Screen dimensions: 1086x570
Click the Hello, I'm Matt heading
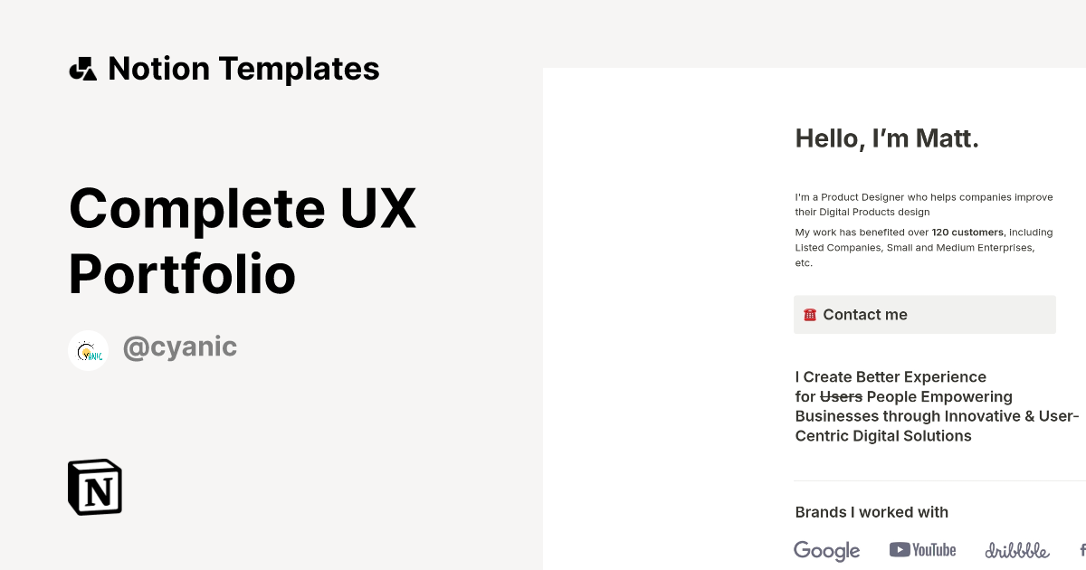[887, 138]
